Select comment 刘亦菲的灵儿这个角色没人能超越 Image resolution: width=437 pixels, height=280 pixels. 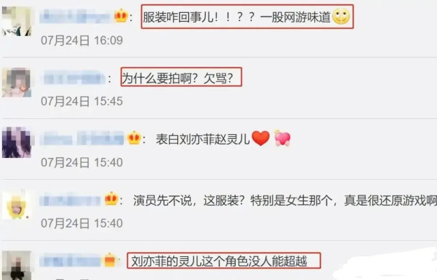224,260
